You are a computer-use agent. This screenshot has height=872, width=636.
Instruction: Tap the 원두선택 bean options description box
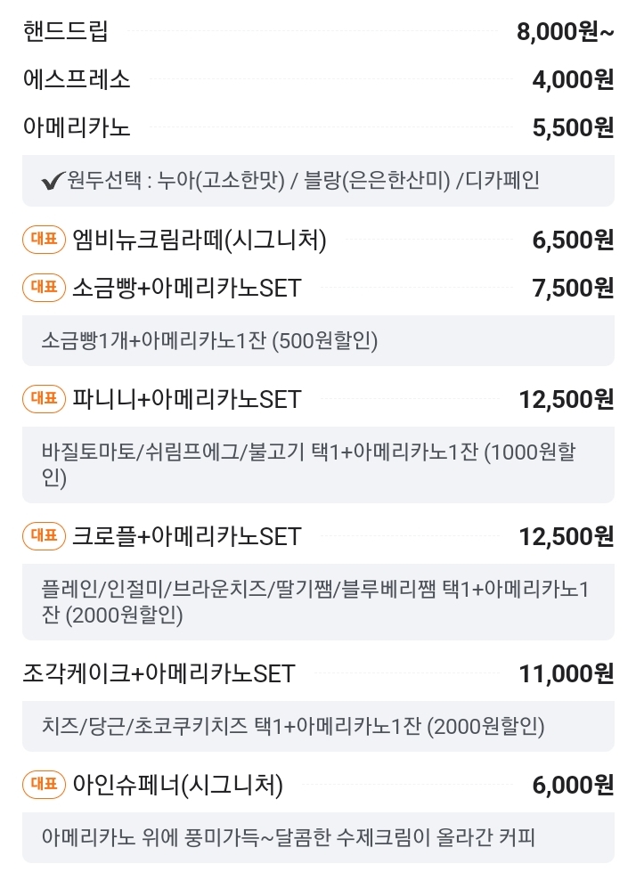pyautogui.click(x=318, y=181)
